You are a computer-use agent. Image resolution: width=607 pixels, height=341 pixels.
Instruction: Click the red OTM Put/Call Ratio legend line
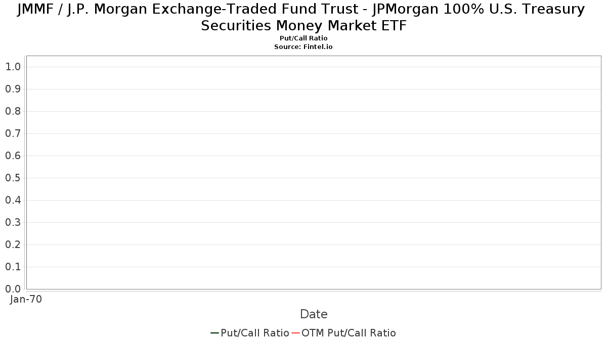(295, 333)
